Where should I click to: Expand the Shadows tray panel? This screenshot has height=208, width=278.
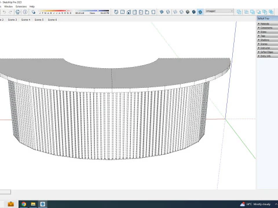click(268, 40)
